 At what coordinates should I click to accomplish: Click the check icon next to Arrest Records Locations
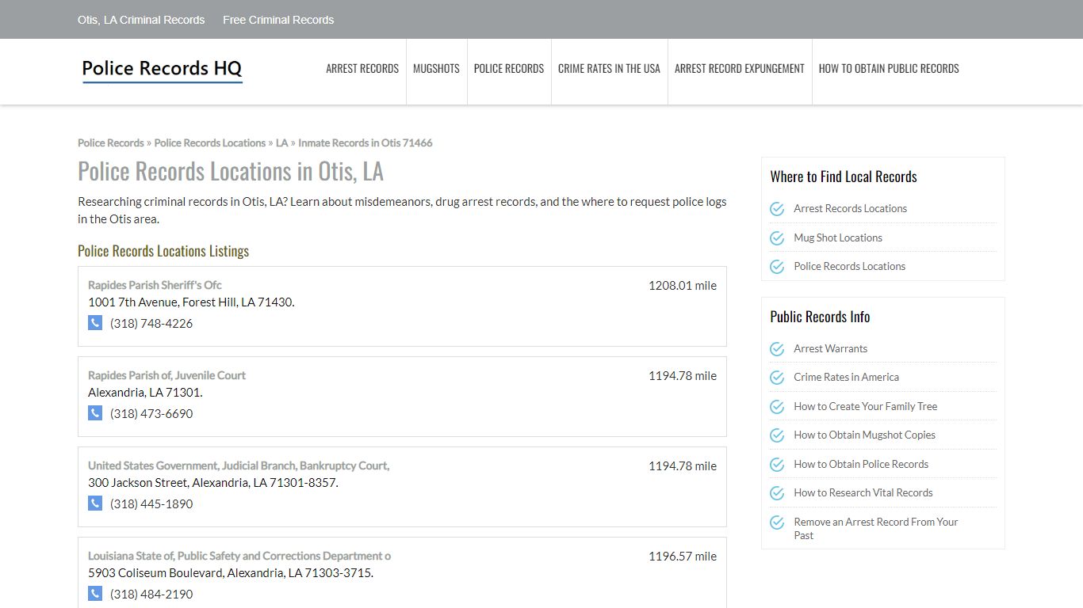coord(777,209)
